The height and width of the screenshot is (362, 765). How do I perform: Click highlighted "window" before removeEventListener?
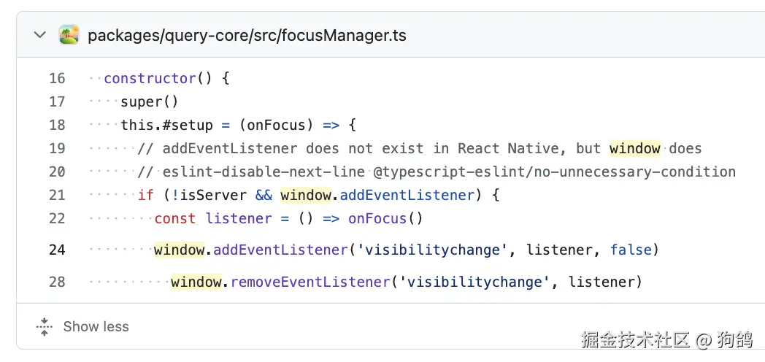click(196, 282)
